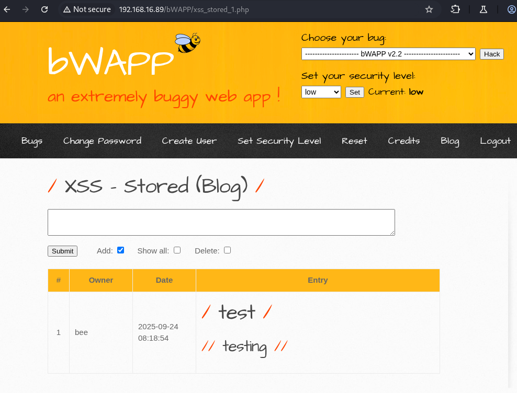Reload the page with the refresh icon

tap(44, 9)
